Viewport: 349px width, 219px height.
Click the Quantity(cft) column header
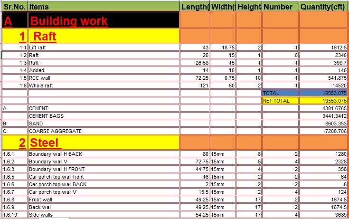click(x=323, y=7)
